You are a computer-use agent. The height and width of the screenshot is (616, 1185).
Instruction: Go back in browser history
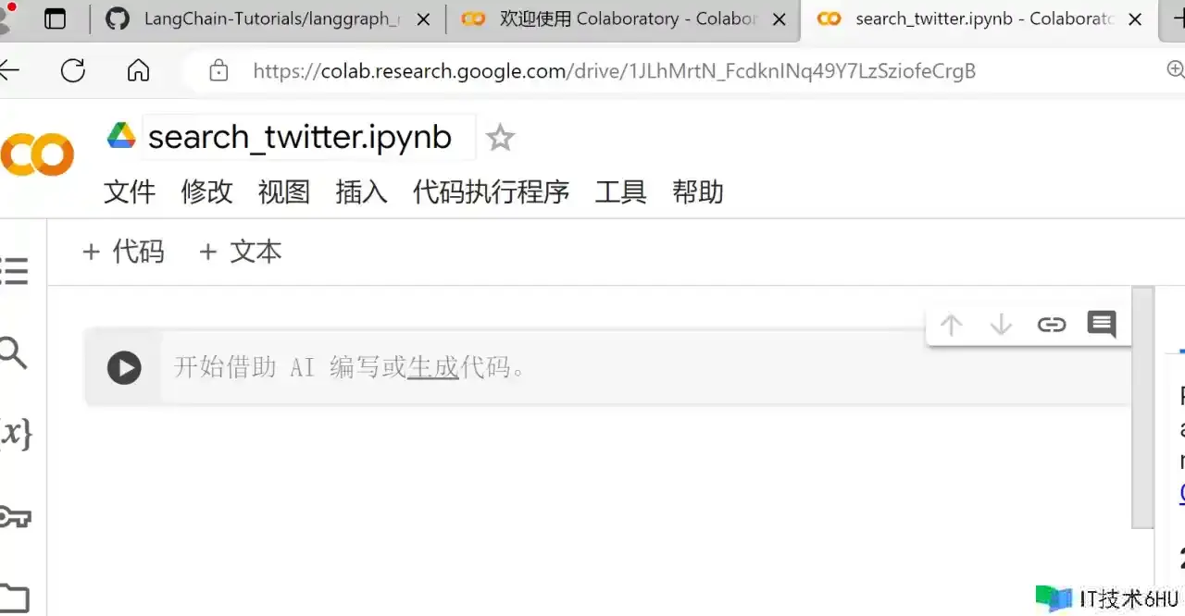pos(9,70)
